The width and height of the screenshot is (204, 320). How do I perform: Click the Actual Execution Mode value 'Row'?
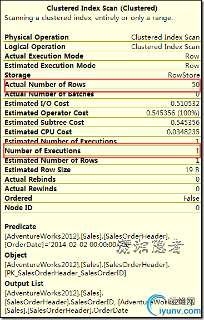tap(192, 56)
